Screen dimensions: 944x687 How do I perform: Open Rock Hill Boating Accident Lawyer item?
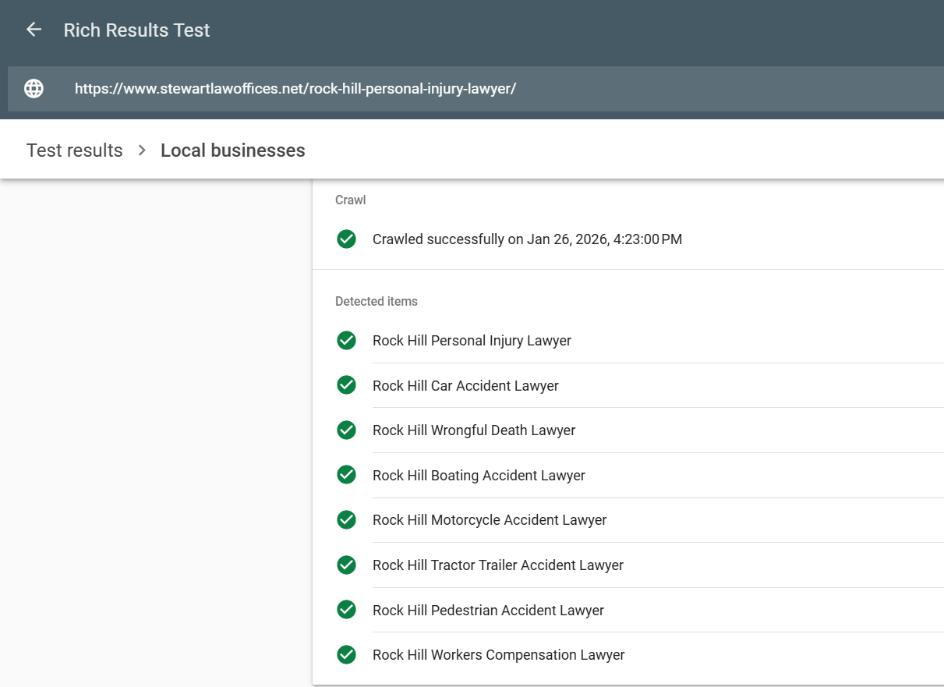(628, 475)
